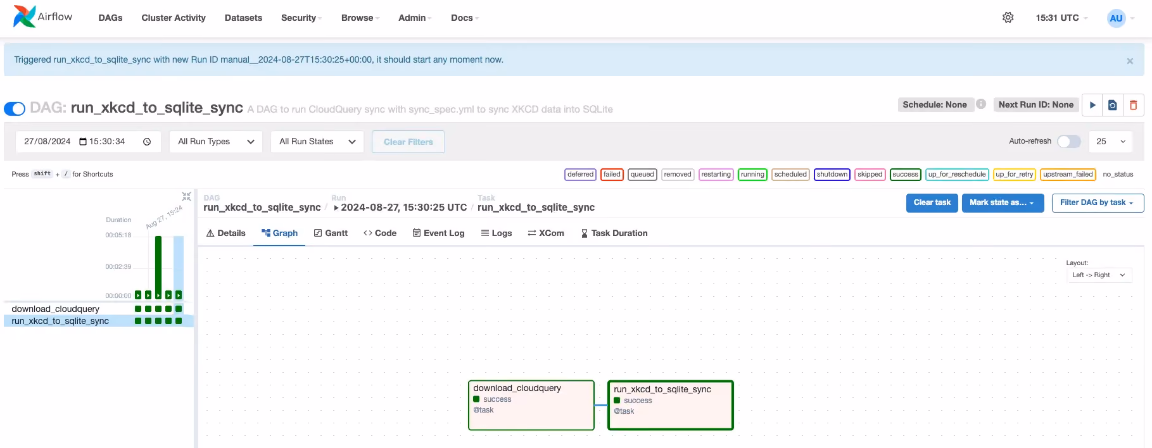Screen dimensions: 1152x448
Task: Select the download_cloudquery graph node
Action: tap(531, 405)
